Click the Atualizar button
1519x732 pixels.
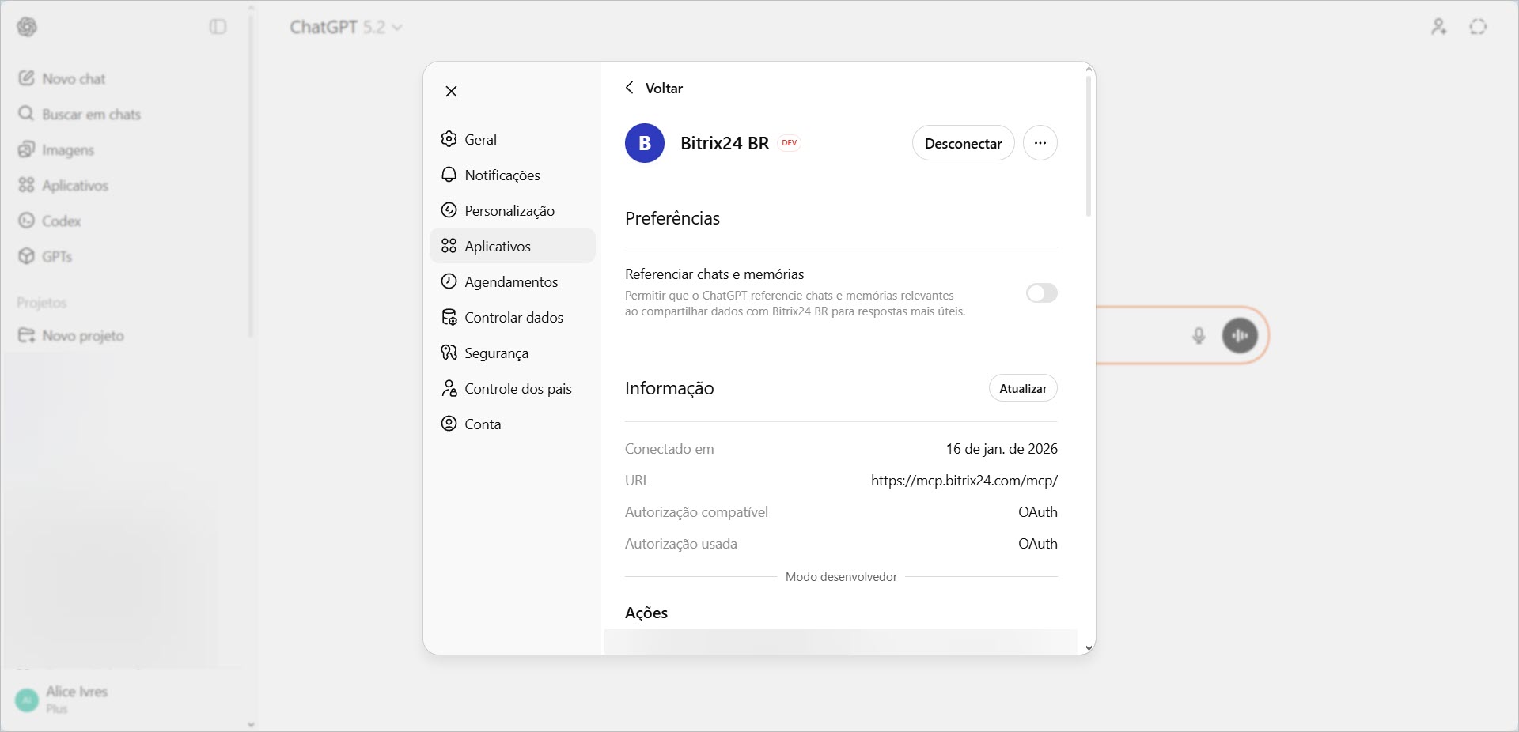coord(1022,388)
